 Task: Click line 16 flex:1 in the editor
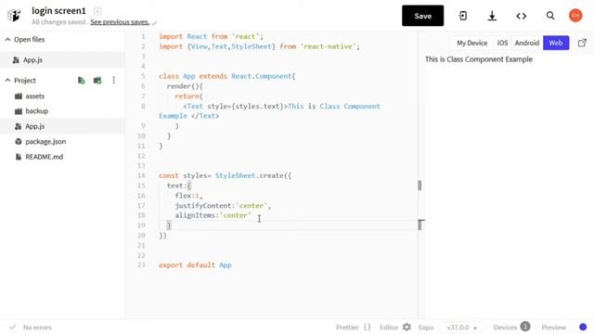(x=188, y=196)
